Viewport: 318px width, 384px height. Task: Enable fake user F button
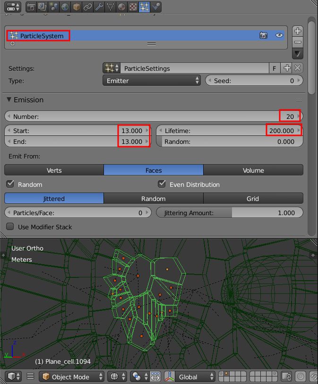[275, 68]
